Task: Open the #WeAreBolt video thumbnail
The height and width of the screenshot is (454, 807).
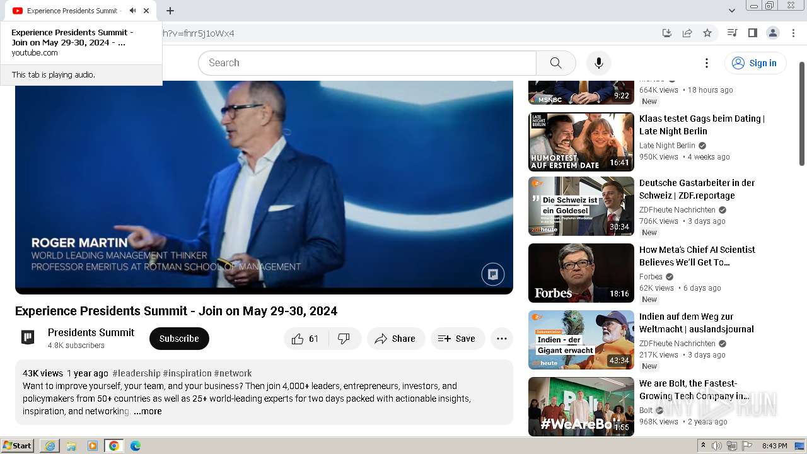Action: pyautogui.click(x=581, y=407)
